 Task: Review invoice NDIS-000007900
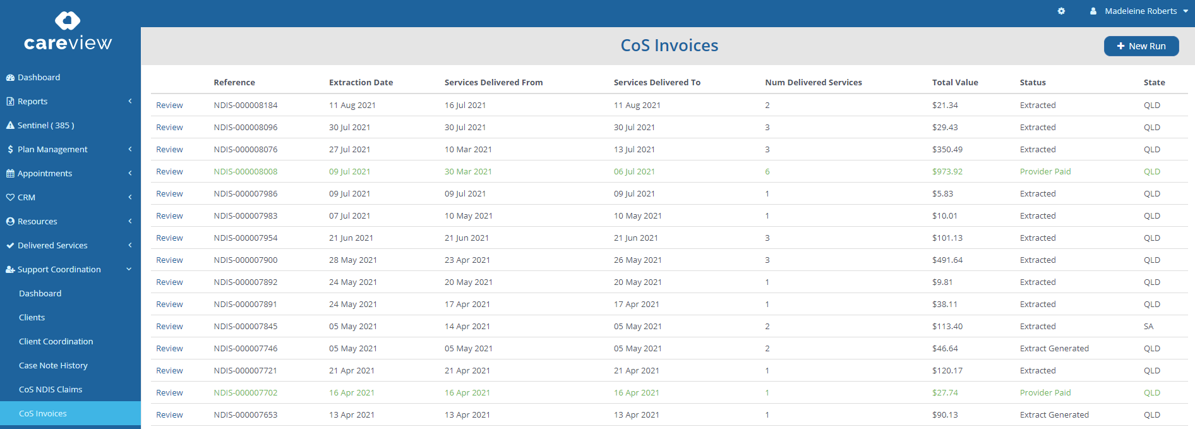[169, 260]
